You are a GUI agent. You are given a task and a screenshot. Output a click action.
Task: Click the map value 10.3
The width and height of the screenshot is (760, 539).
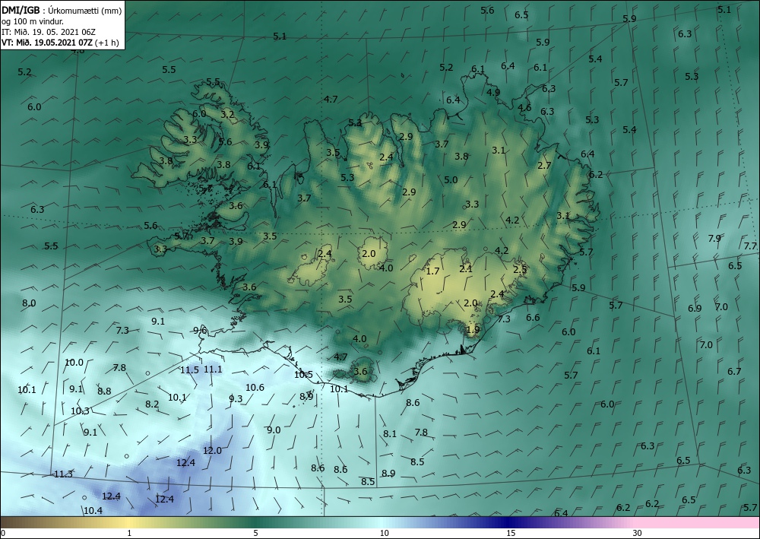click(x=80, y=411)
